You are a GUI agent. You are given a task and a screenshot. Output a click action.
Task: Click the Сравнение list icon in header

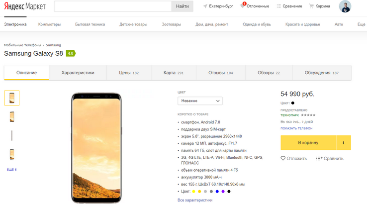278,6
